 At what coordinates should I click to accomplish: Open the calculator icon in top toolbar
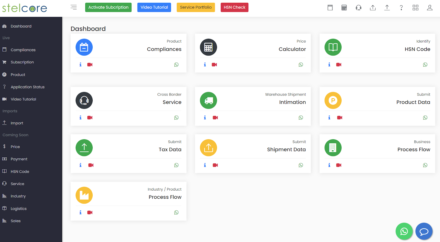click(344, 8)
